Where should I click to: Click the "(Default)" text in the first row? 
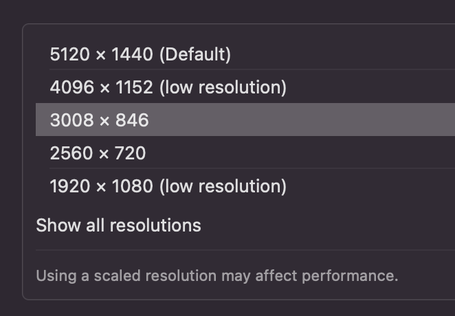tap(195, 54)
